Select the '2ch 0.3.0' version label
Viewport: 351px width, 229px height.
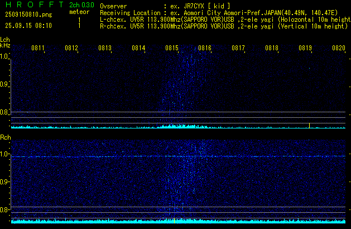(x=81, y=5)
